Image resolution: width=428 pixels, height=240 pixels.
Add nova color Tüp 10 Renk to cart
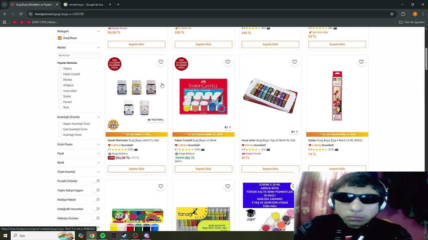tap(270, 169)
